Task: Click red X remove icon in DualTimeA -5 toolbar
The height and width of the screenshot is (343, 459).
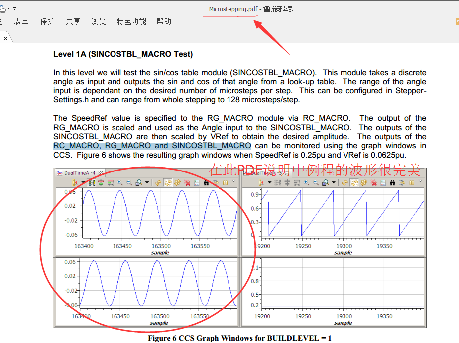Action: coord(373,183)
